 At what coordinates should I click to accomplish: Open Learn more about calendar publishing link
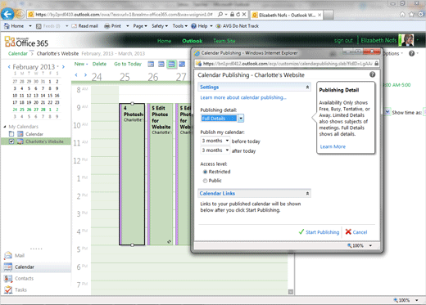coord(243,97)
